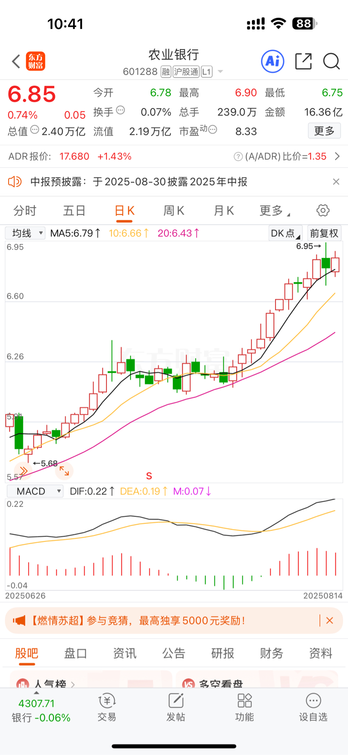Open 更多 quote details button

pyautogui.click(x=324, y=131)
